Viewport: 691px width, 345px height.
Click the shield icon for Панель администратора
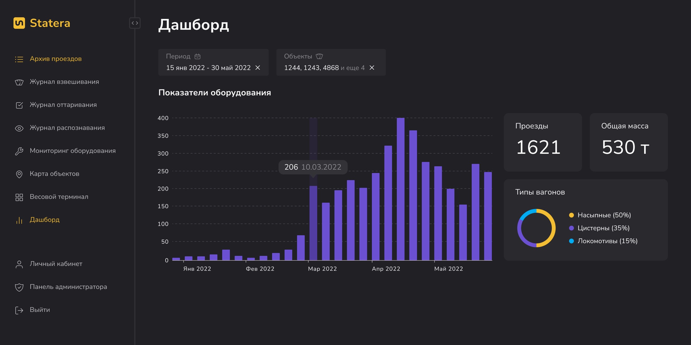pos(19,287)
